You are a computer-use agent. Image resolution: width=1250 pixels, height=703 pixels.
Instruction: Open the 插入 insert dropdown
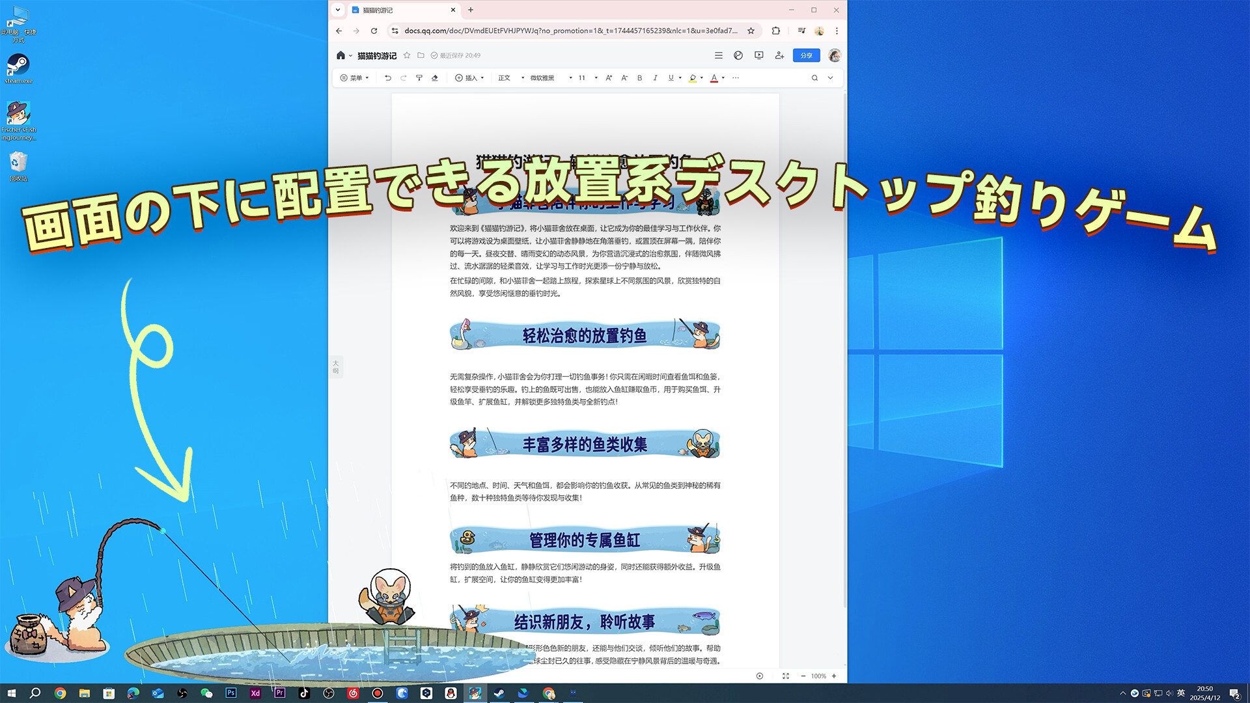click(470, 77)
